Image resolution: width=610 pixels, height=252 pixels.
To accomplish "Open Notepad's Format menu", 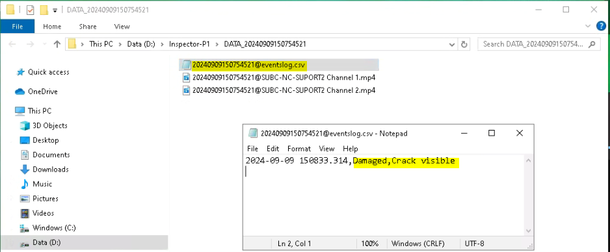I will click(x=299, y=148).
